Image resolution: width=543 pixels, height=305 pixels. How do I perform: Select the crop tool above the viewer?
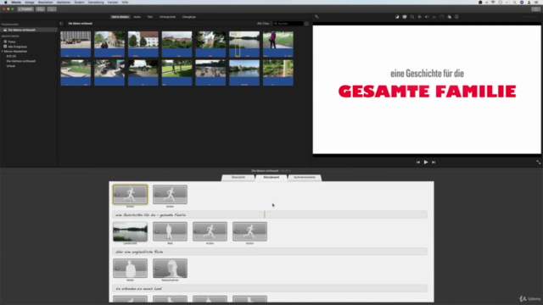[x=412, y=17]
